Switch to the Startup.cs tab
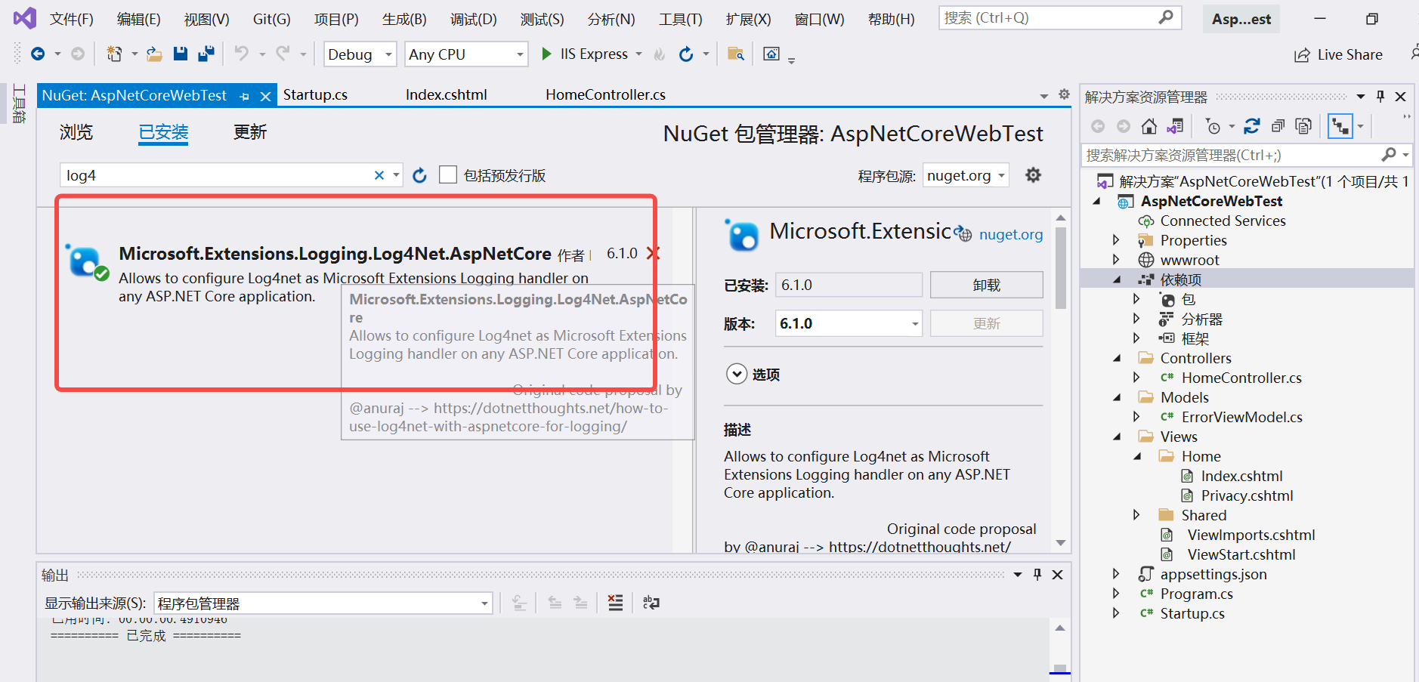Viewport: 1419px width, 682px height. pyautogui.click(x=315, y=95)
